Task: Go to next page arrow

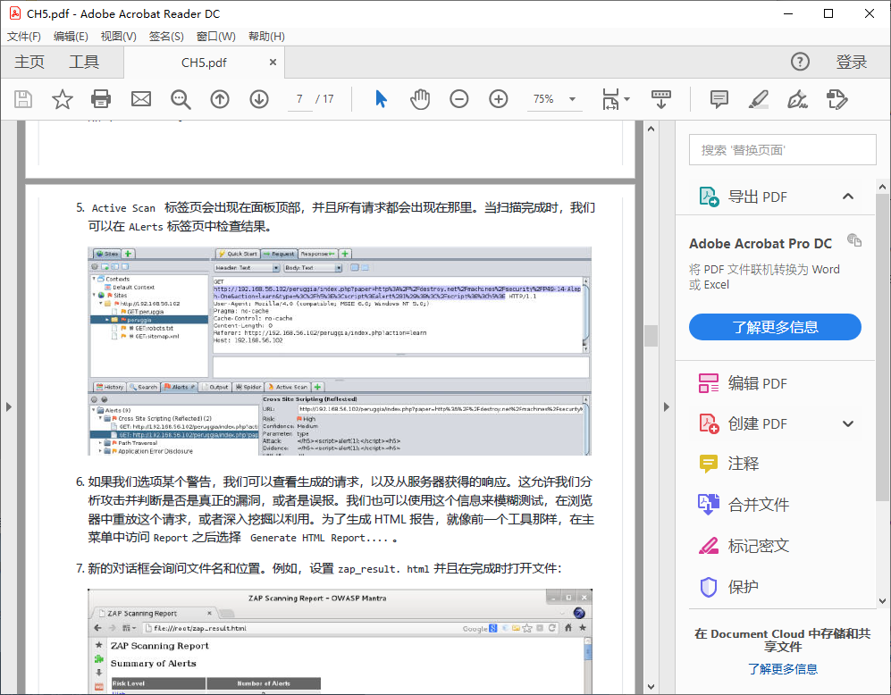Action: pyautogui.click(x=259, y=99)
